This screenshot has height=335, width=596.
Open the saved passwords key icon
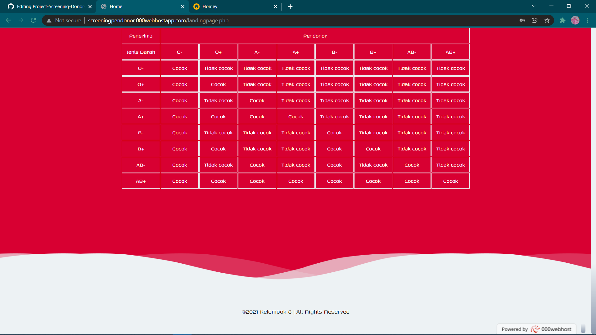[522, 20]
